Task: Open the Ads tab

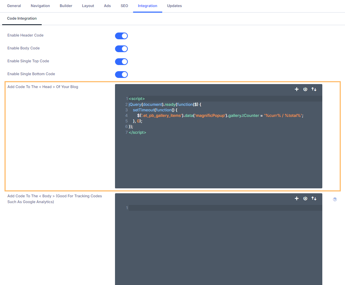Action: [x=107, y=6]
